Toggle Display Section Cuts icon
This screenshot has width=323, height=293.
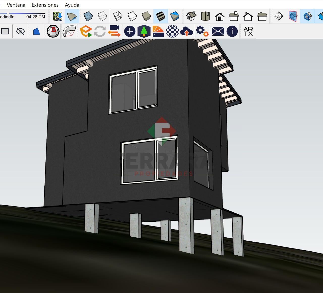pos(307,16)
